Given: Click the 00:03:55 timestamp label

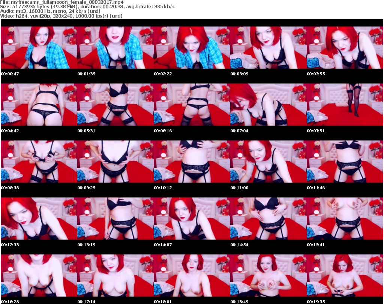Looking at the screenshot, I should [316, 74].
